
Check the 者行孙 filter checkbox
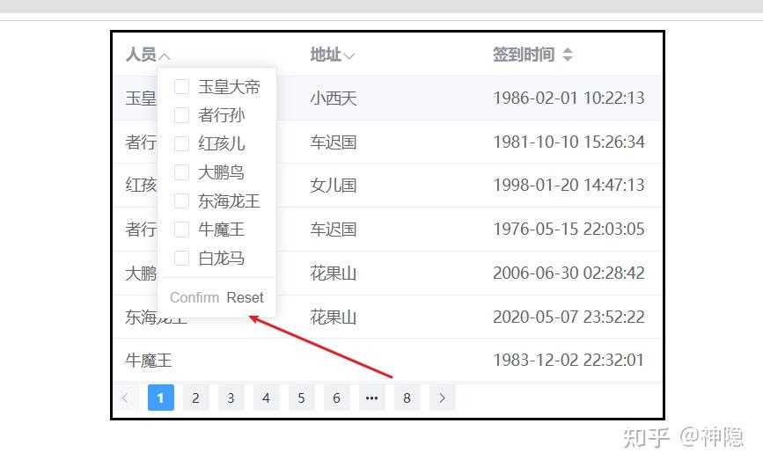[181, 115]
